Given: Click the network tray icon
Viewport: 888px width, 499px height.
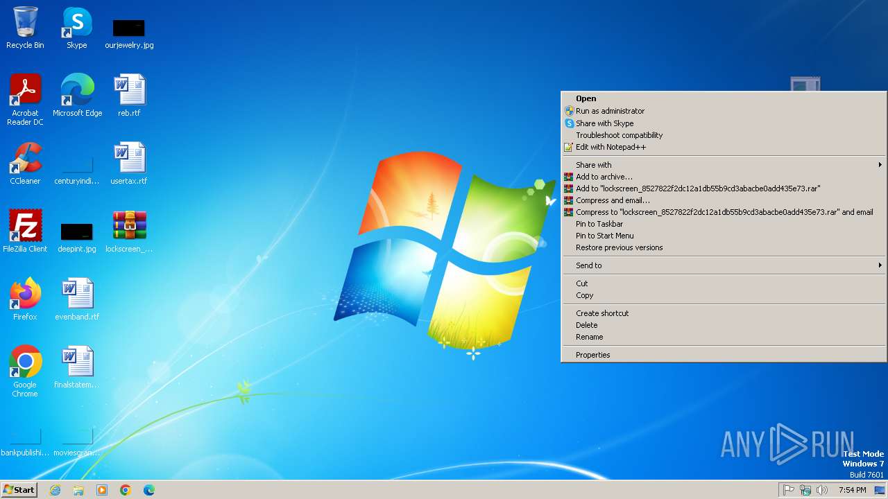Looking at the screenshot, I should click(x=805, y=490).
